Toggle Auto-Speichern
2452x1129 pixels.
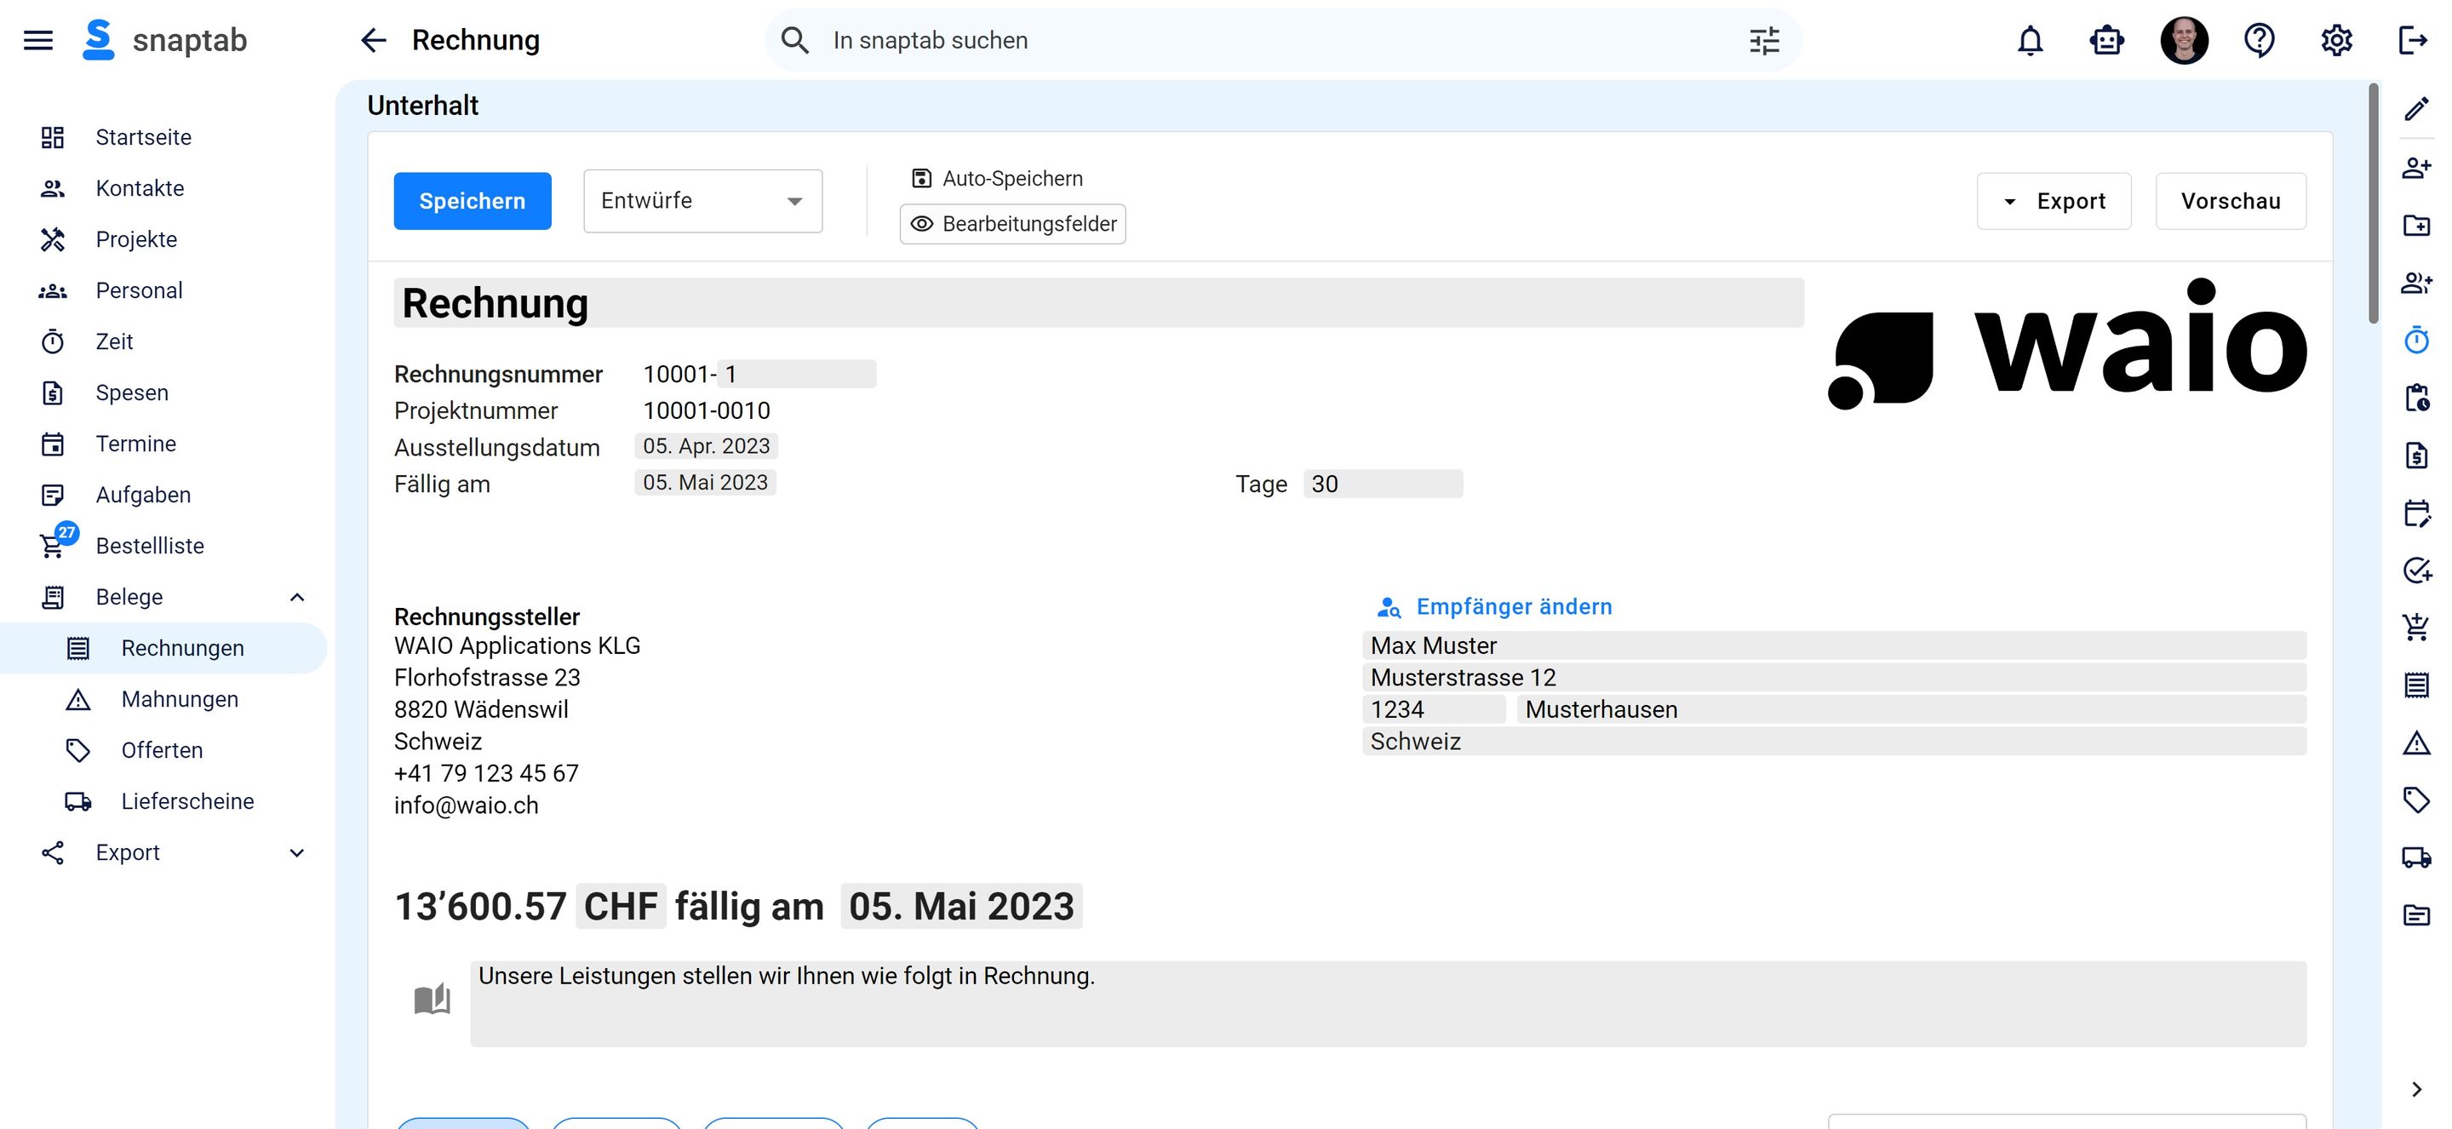pos(997,178)
